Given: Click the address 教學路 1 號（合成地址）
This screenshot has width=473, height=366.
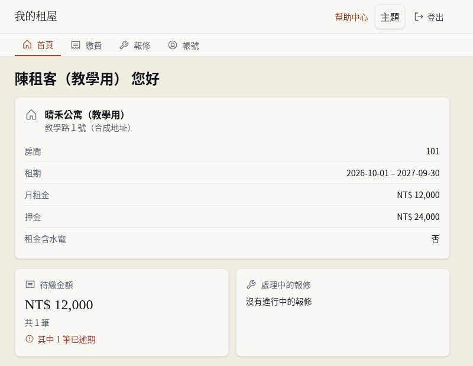Looking at the screenshot, I should 88,128.
